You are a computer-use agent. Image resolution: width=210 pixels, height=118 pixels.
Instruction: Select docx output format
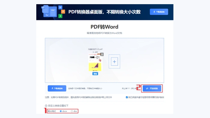pos(61,111)
